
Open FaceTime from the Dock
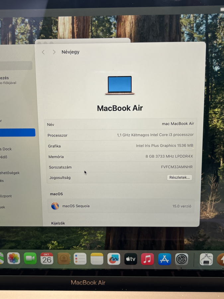point(30,258)
